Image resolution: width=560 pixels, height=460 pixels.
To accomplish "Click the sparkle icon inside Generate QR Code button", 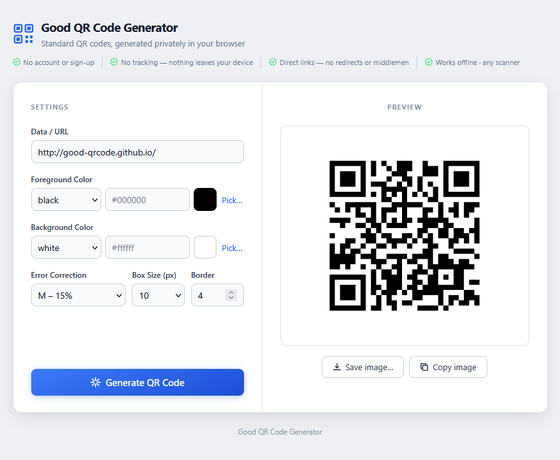I will click(x=95, y=382).
